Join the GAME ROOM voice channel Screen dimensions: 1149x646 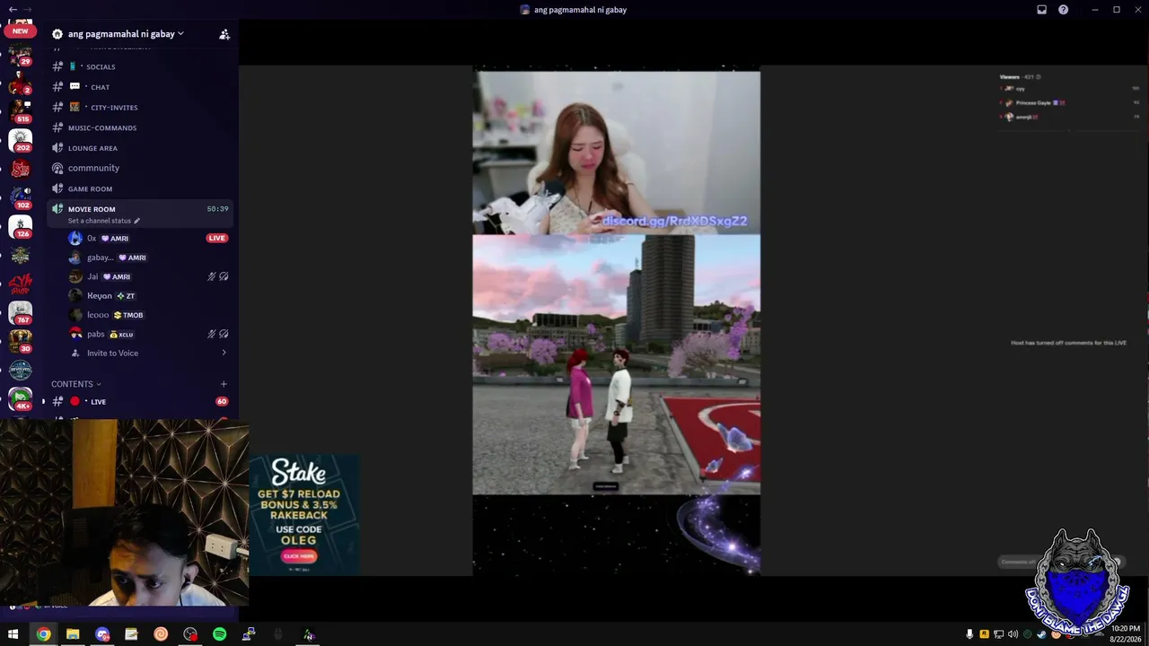point(141,188)
